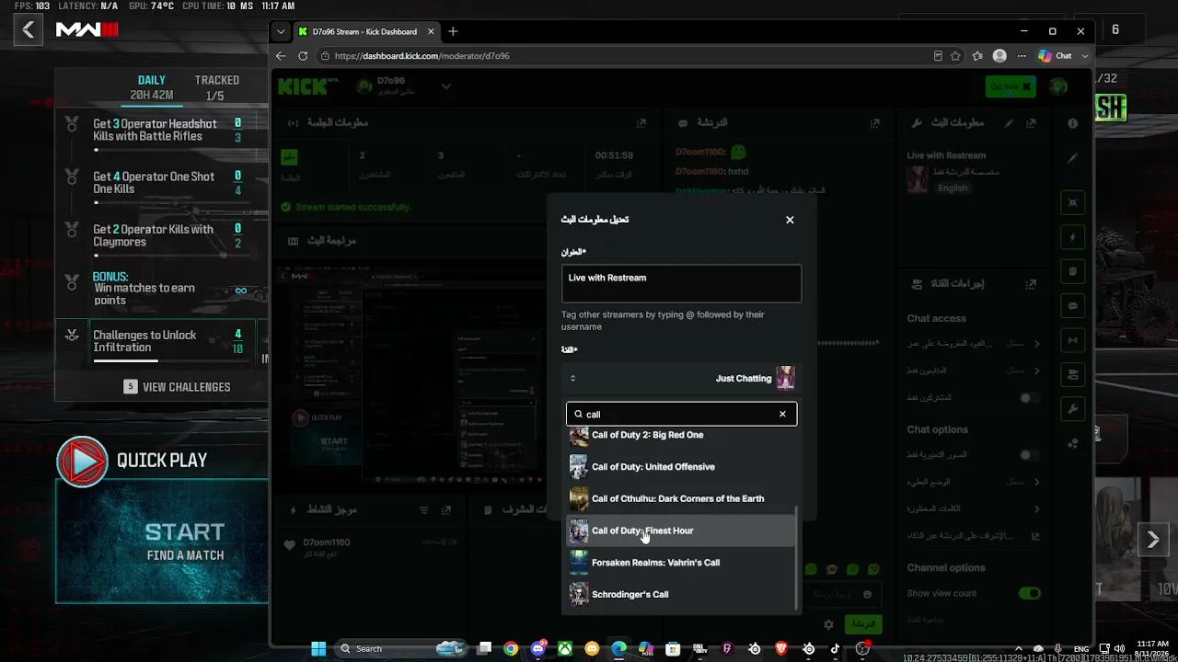Pop out the channel actions panel

[1032, 284]
